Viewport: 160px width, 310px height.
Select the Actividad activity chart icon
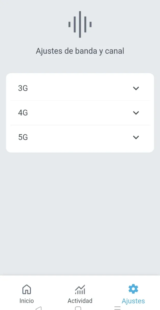pos(80,289)
